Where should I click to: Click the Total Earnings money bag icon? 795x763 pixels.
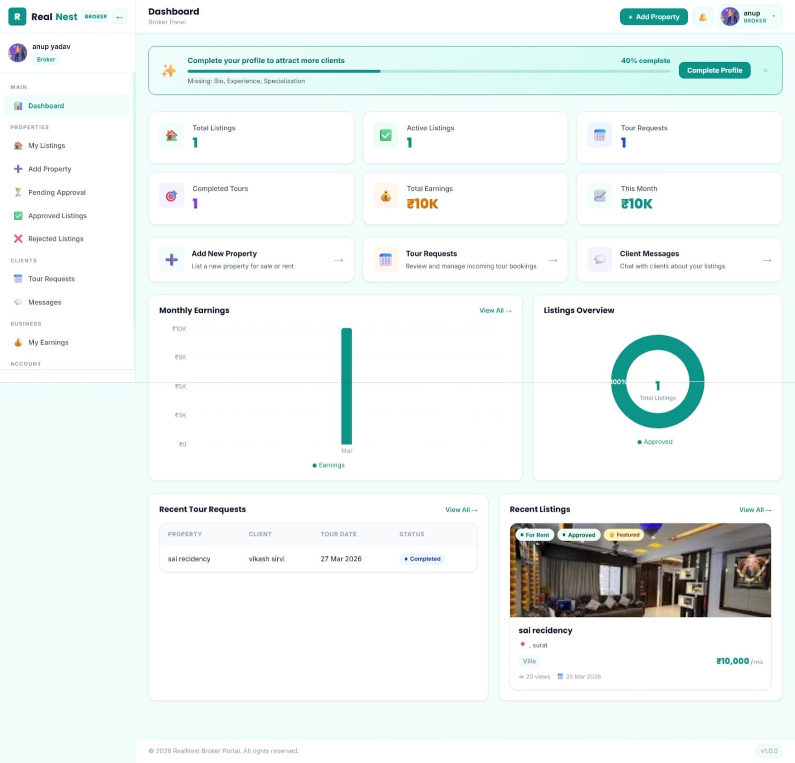tap(386, 196)
